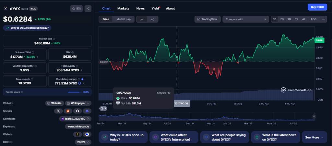Screen dimensions: 332x146
Task: Click the right handle of timeline range slider
Action: [314, 116]
